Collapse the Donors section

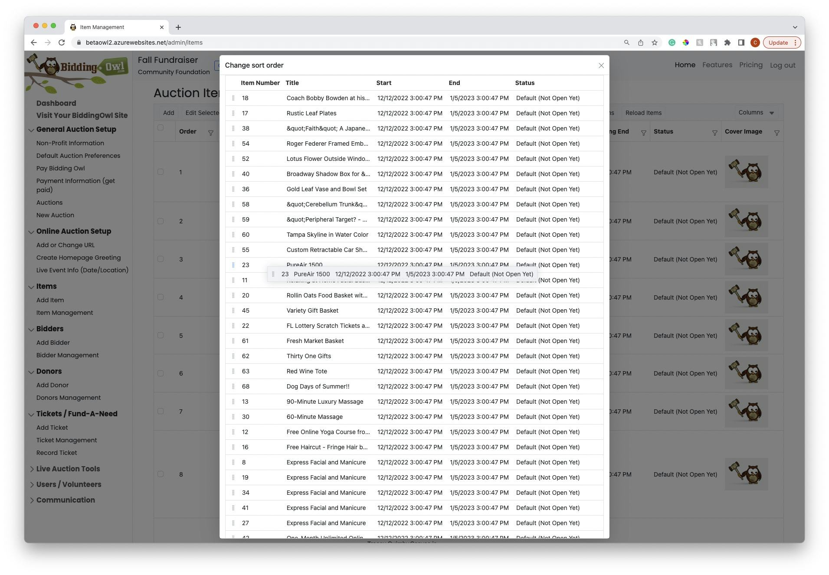(x=31, y=372)
